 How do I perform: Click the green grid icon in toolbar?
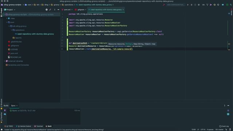[227, 5]
